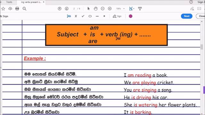
Task: Click the current page number field
Action: coord(74,9)
